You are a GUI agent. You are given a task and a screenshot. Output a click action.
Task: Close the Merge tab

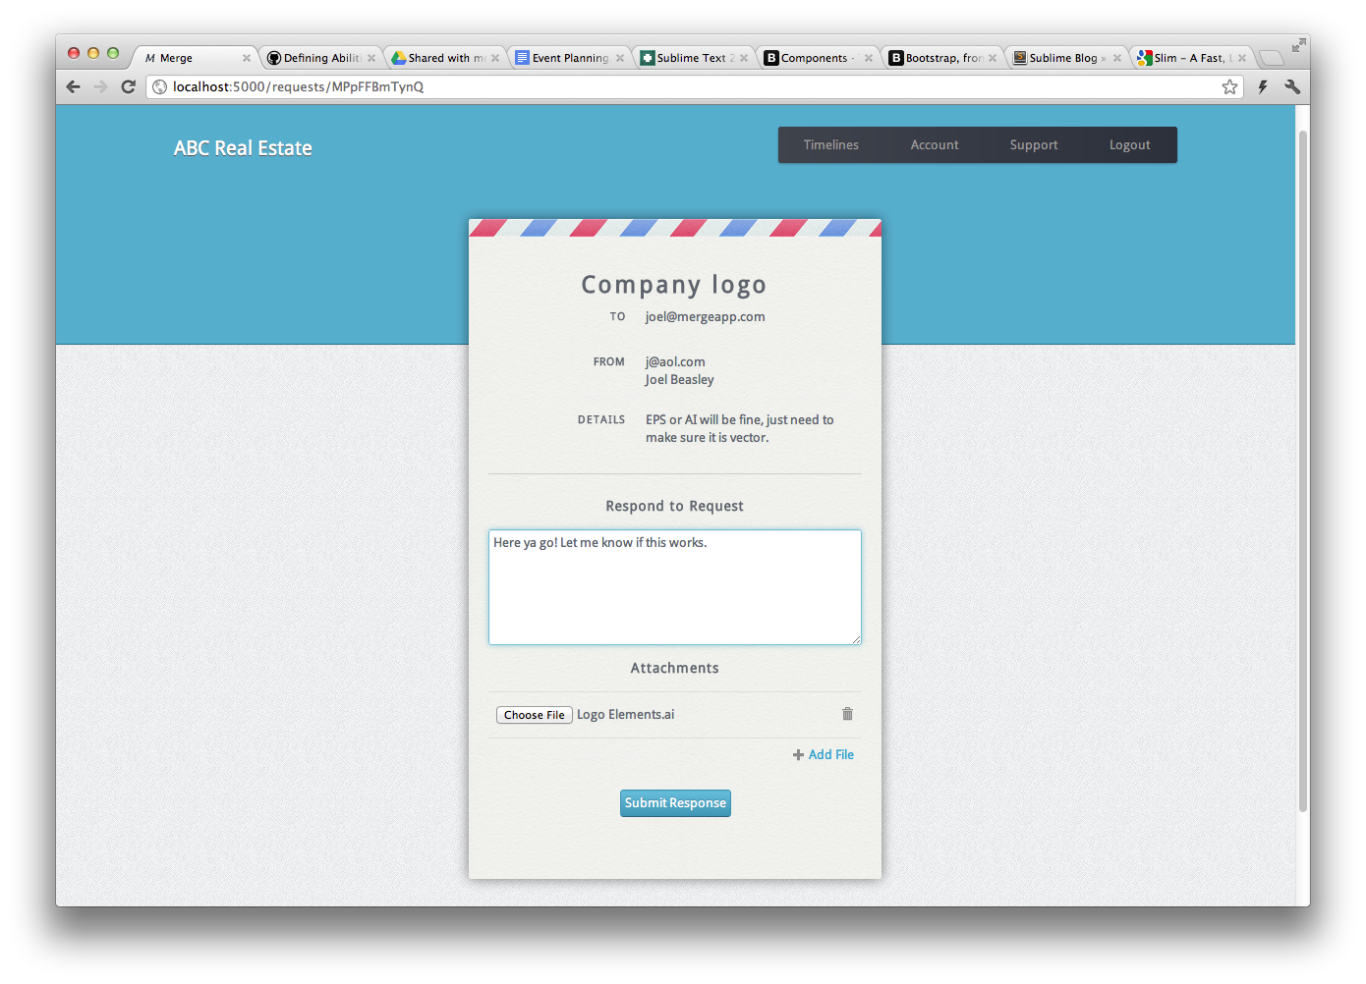click(x=247, y=58)
